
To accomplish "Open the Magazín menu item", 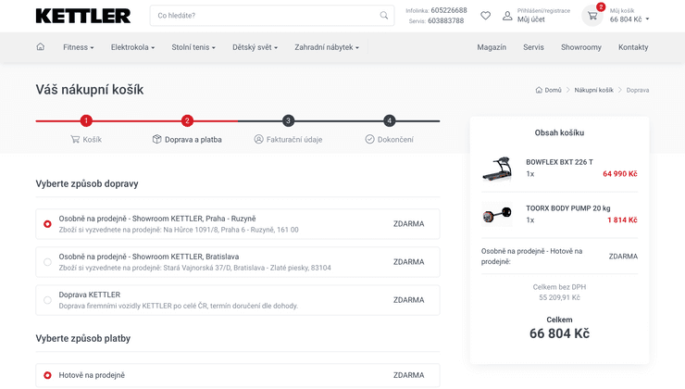I will (x=492, y=47).
